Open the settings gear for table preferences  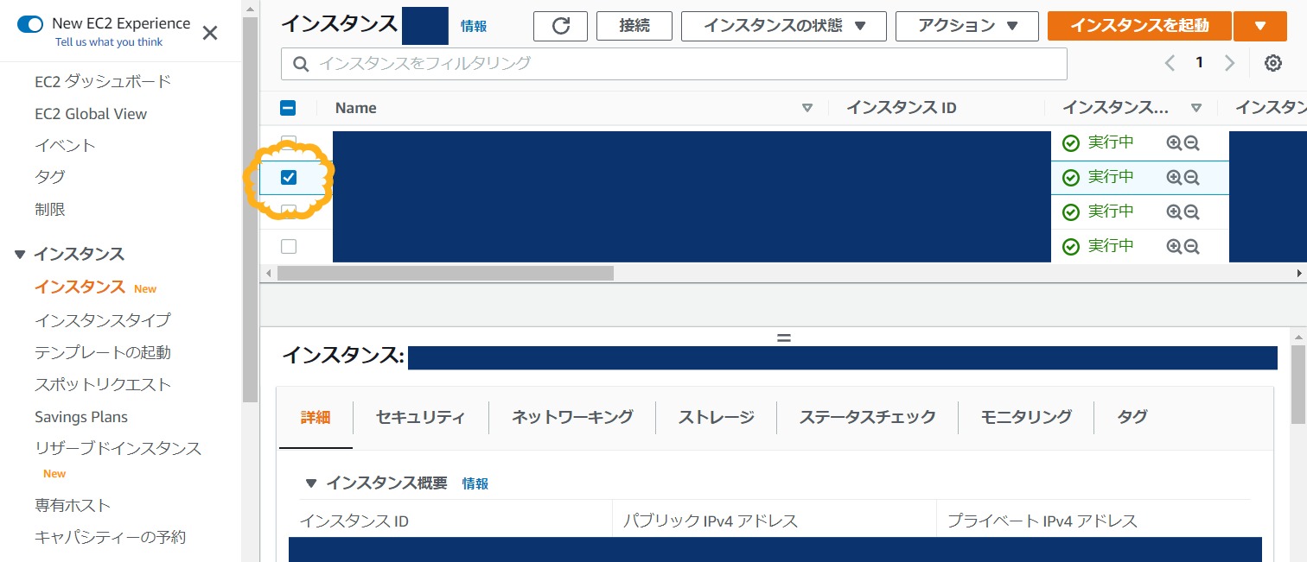(x=1273, y=62)
